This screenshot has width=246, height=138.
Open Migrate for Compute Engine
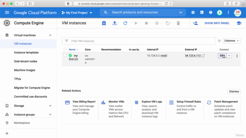32,88
